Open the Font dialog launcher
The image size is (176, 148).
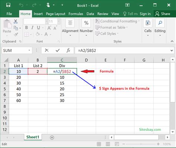click(59, 41)
